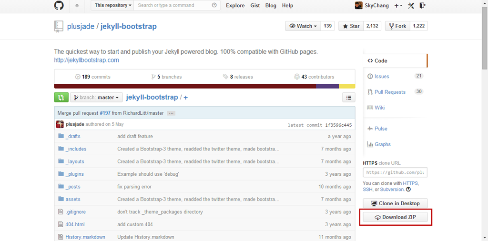Open the jekyllbootstrap.com website link
The height and width of the screenshot is (241, 488).
point(87,60)
